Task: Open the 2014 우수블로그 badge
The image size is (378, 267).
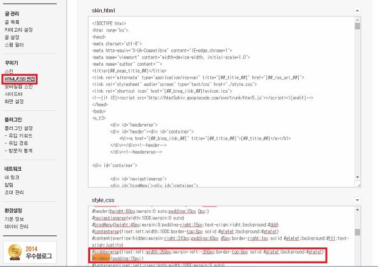Action: (x=30, y=252)
